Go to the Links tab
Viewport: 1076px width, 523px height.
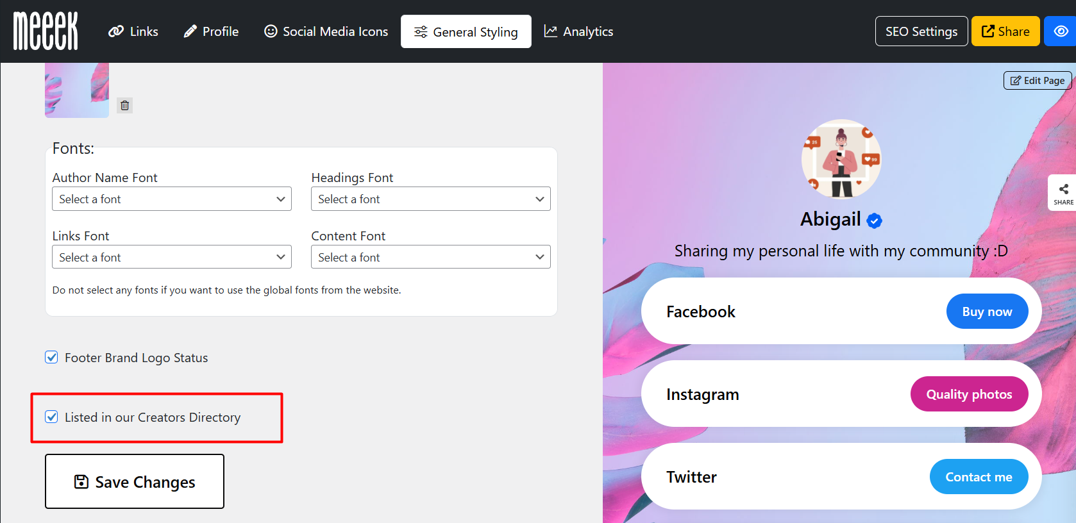(133, 31)
